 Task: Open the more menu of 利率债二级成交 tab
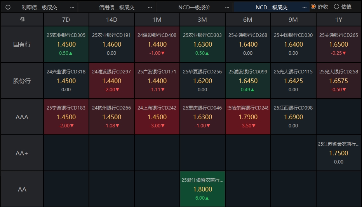[72, 7]
